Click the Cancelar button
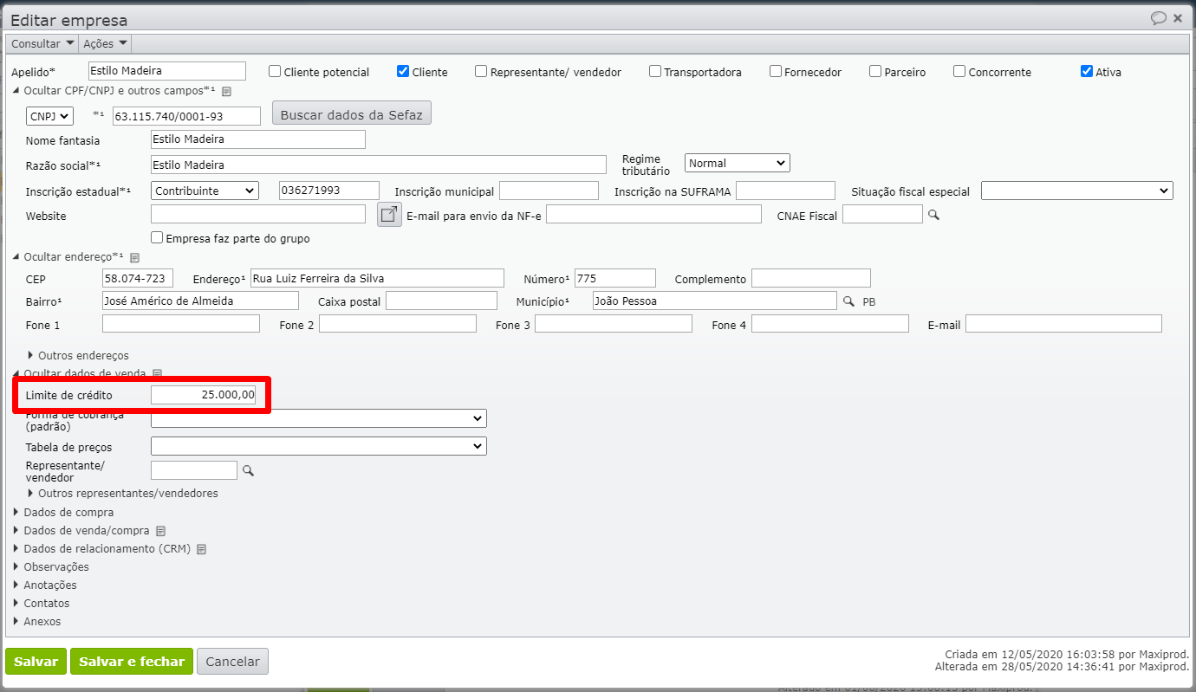Image resolution: width=1196 pixels, height=692 pixels. [232, 661]
